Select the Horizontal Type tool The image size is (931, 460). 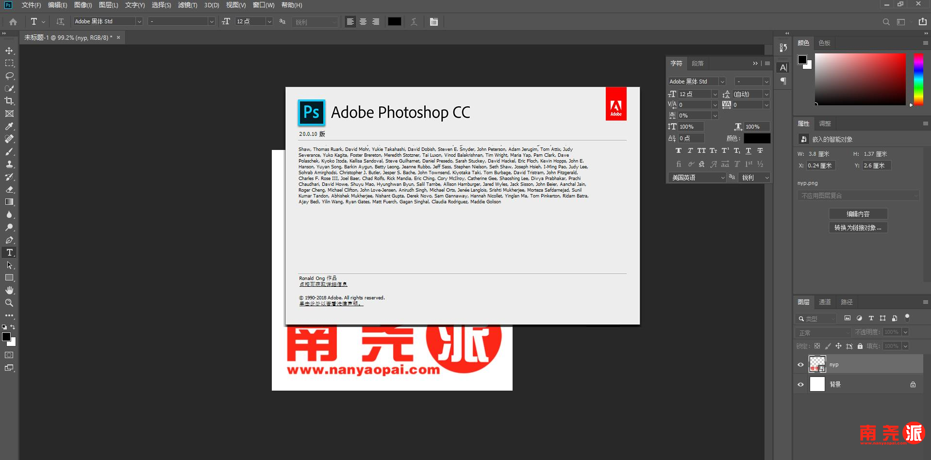(x=9, y=252)
